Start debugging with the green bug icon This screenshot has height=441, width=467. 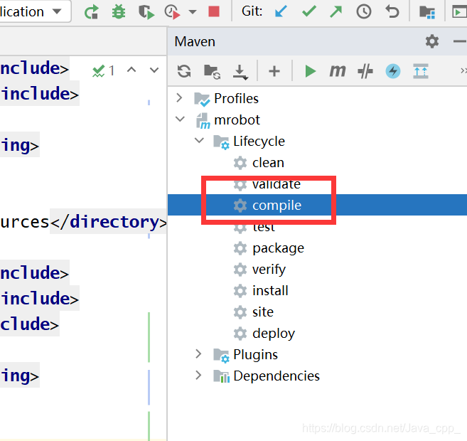119,12
